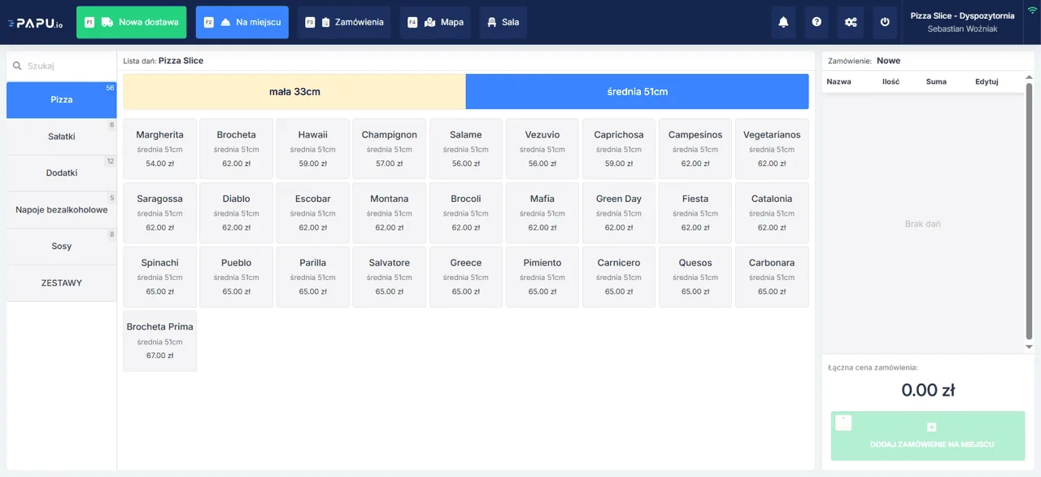Add Champignon pizza to order
Image resolution: width=1041 pixels, height=477 pixels.
click(389, 149)
